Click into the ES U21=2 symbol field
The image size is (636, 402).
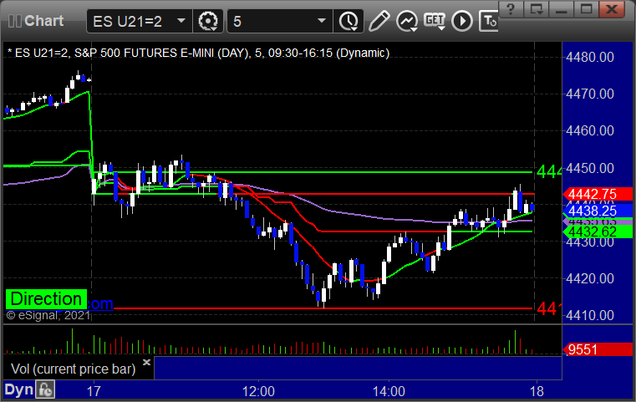pyautogui.click(x=139, y=21)
